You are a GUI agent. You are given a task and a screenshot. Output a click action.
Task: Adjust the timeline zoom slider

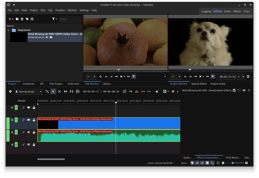pyautogui.click(x=235, y=163)
